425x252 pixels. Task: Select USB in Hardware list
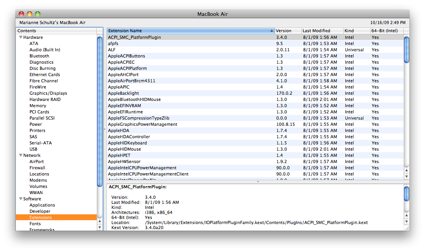click(x=33, y=149)
